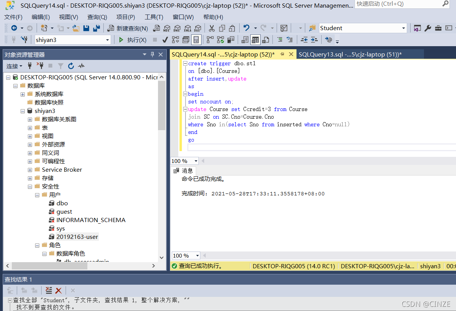Open the 工具(T) menu
The image size is (456, 311).
154,17
